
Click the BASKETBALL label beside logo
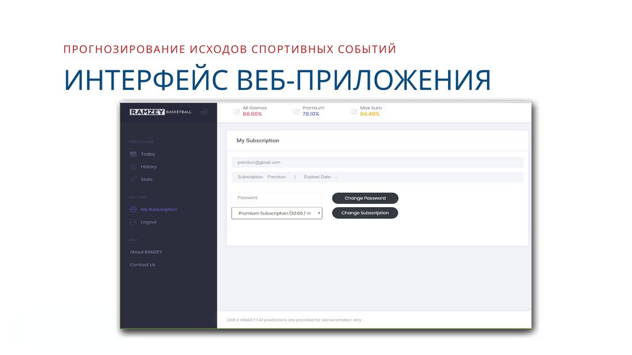point(178,112)
